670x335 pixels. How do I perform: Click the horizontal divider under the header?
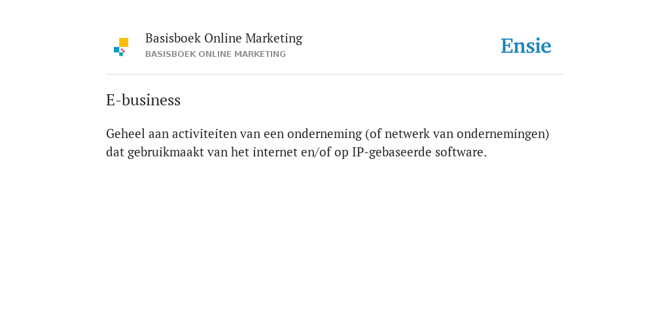click(x=335, y=75)
